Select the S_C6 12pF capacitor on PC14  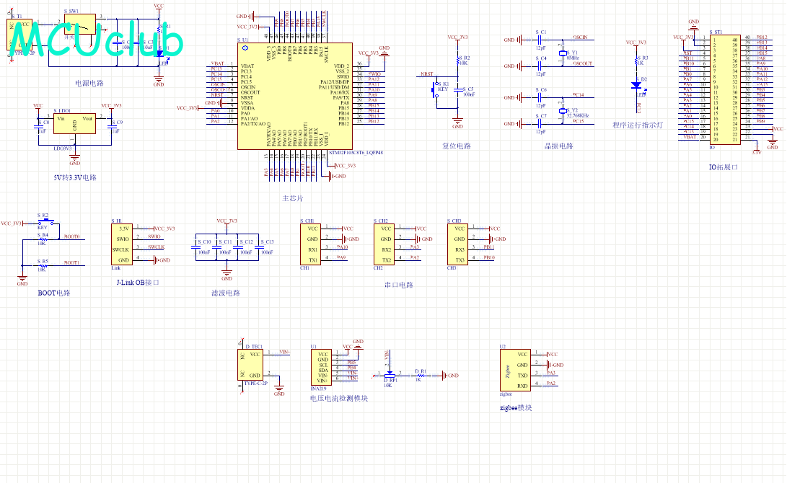coord(539,97)
